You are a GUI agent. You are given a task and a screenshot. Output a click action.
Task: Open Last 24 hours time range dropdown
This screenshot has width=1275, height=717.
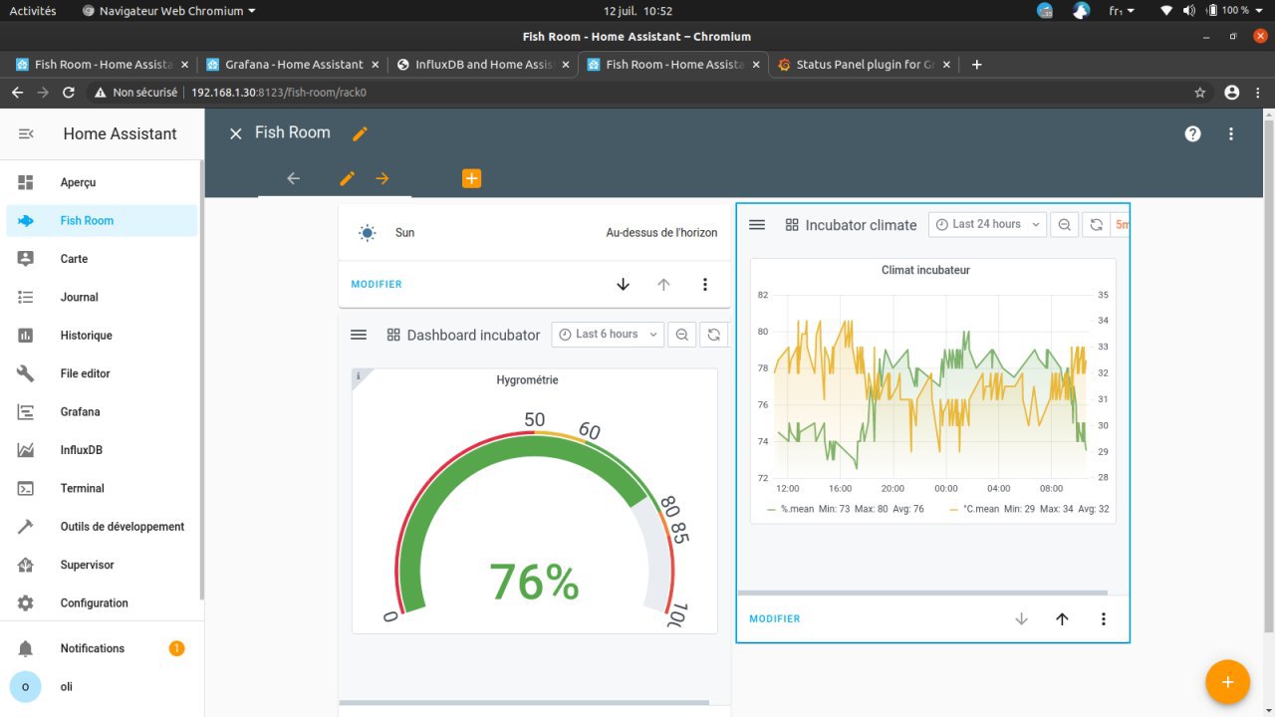pos(987,225)
